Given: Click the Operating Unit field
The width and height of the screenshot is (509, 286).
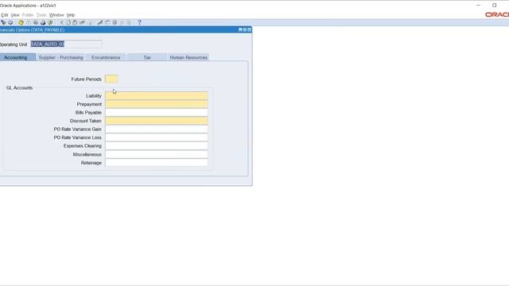Looking at the screenshot, I should (x=66, y=44).
